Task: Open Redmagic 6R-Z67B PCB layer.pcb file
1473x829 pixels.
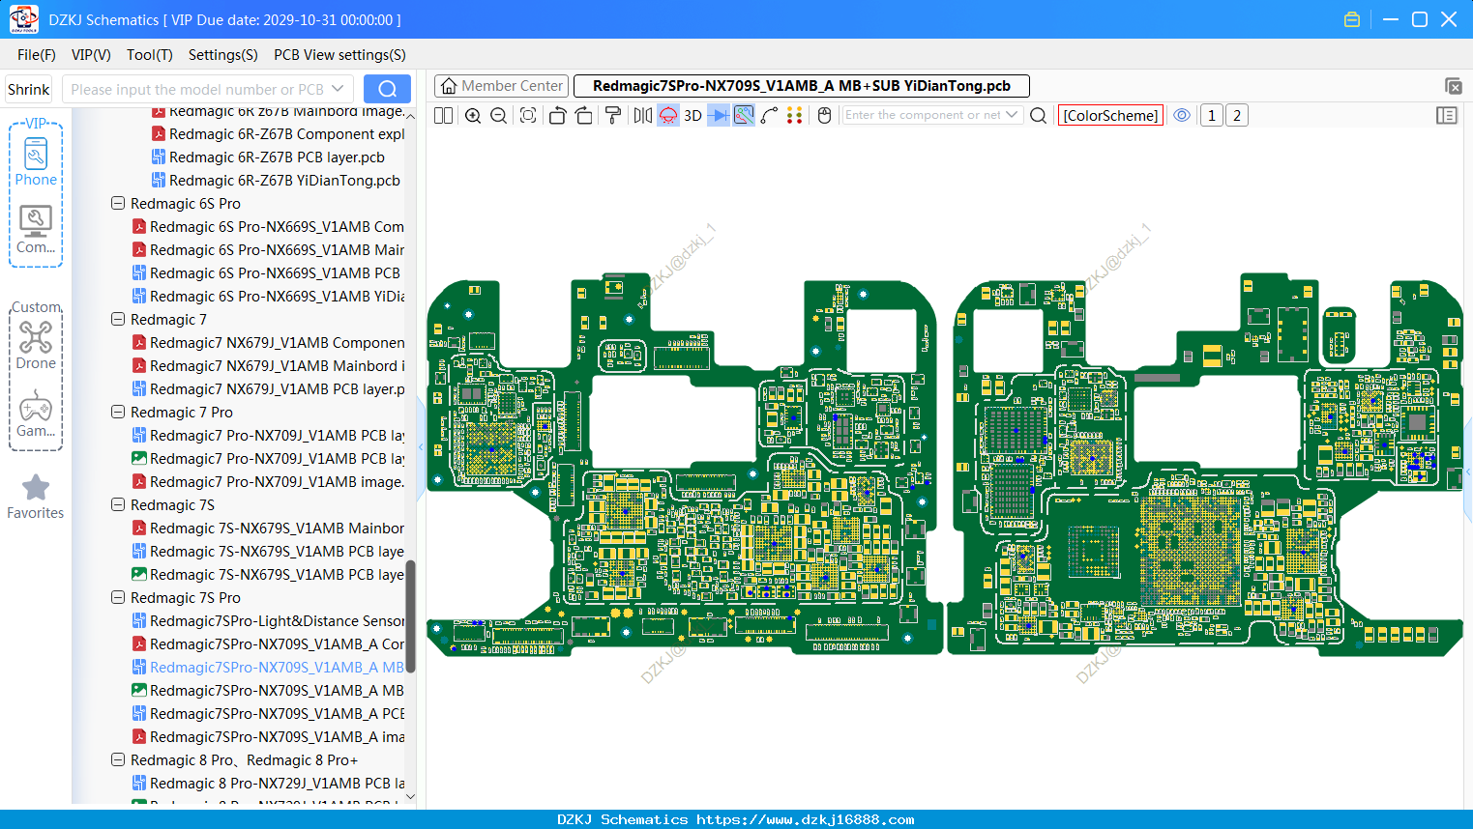Action: 278,157
